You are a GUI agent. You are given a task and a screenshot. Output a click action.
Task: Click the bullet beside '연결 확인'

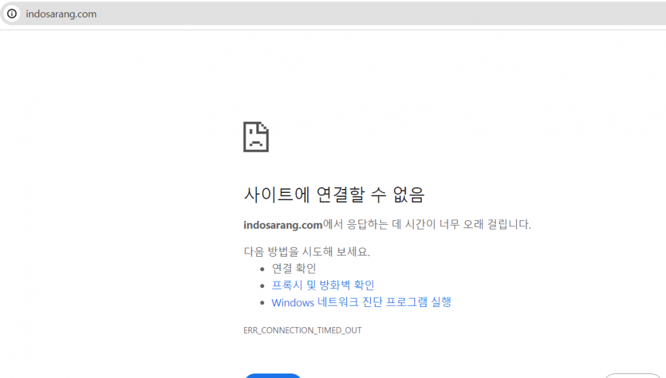[263, 269]
